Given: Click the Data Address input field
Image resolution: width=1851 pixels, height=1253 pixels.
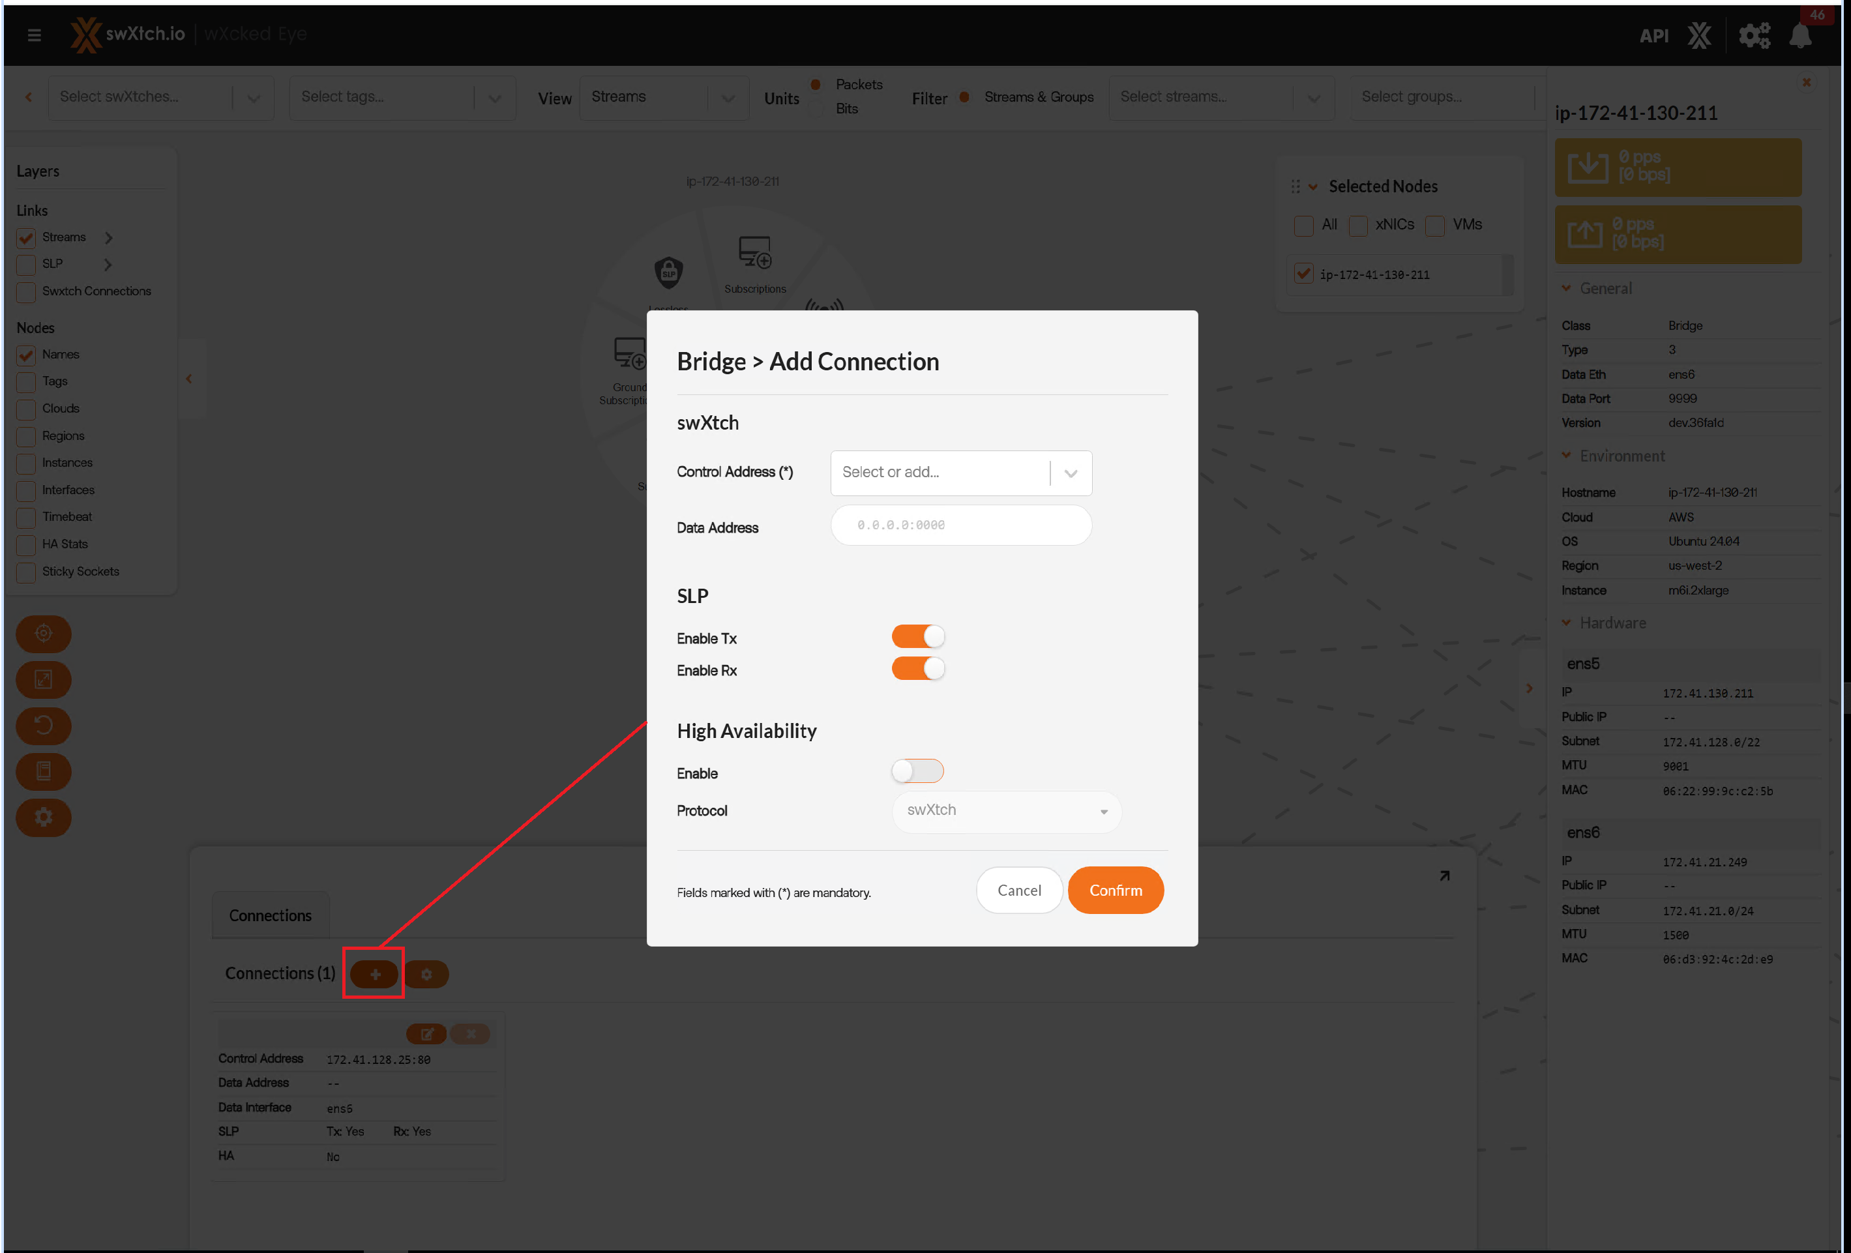Looking at the screenshot, I should click(960, 525).
